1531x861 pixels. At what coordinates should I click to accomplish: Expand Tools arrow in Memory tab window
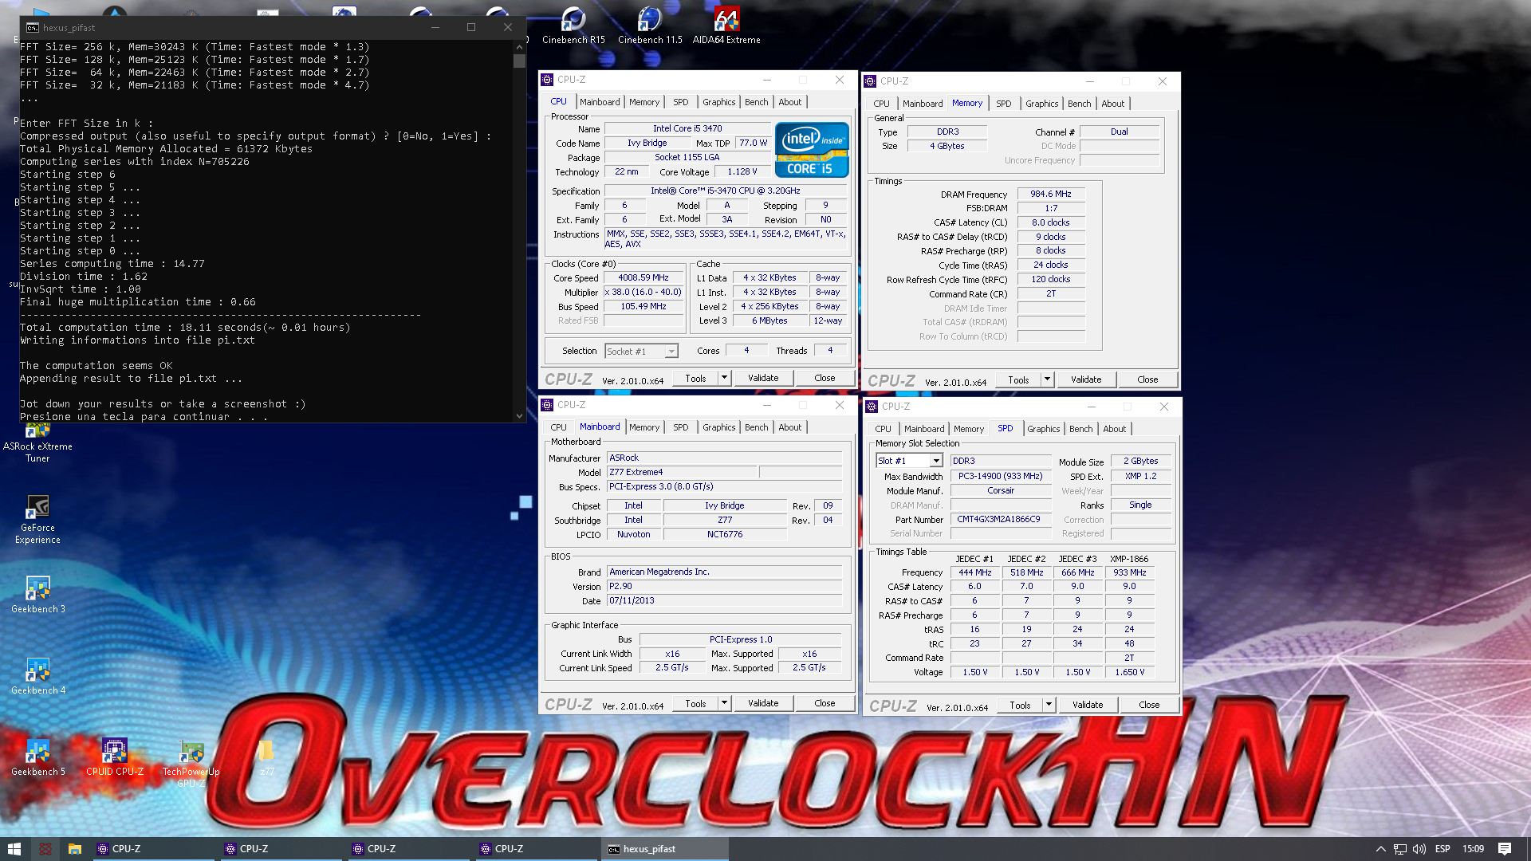(x=1047, y=379)
